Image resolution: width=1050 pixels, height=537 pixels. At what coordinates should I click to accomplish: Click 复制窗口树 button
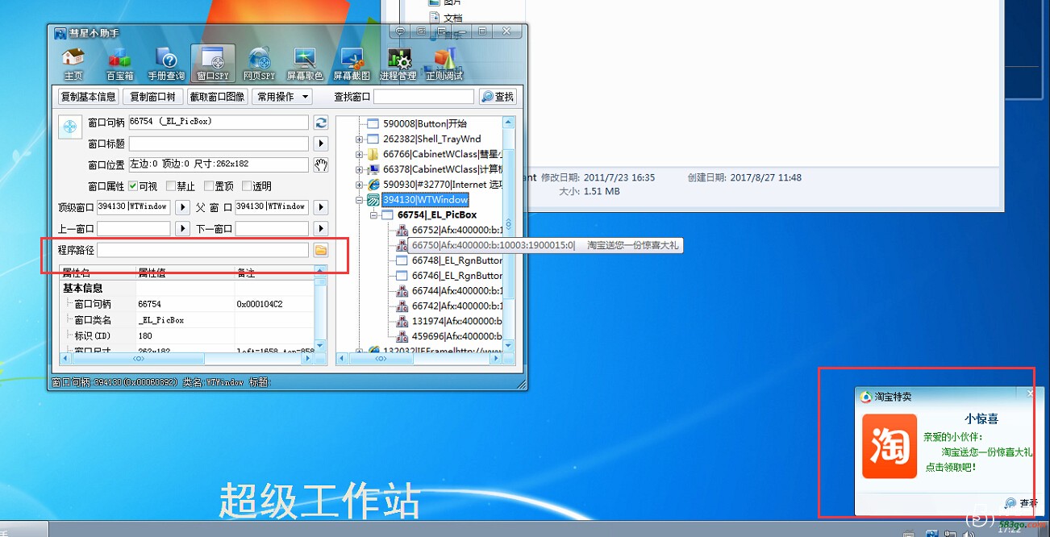(x=152, y=97)
